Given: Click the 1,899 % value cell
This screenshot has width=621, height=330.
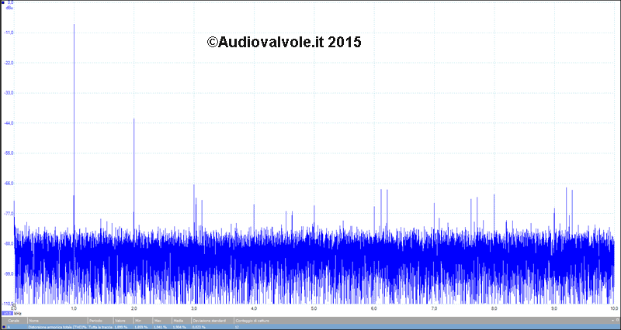Looking at the screenshot, I should 121,327.
